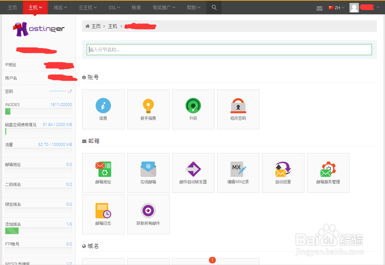Open 编辑MX记录 to edit MX records
Screen dimensions: 385x265
coord(238,173)
